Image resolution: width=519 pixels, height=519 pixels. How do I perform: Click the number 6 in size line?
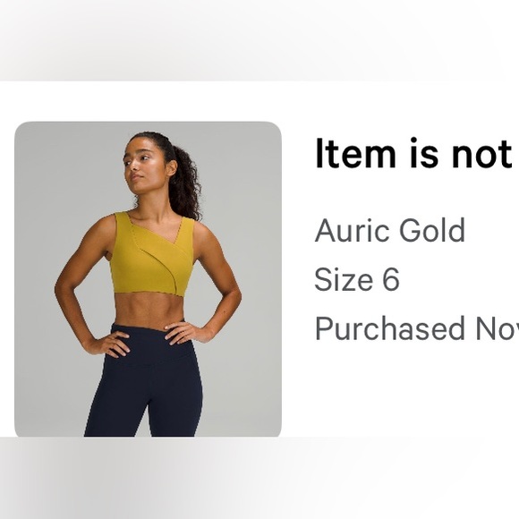tap(391, 279)
